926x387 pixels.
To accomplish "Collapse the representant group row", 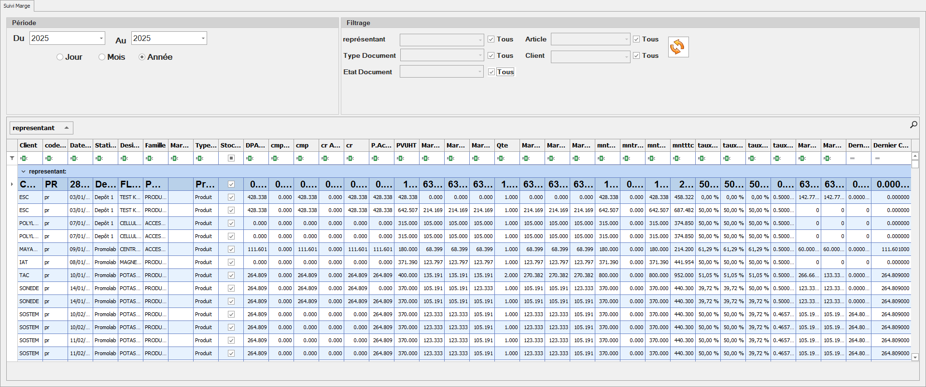I will 23,172.
